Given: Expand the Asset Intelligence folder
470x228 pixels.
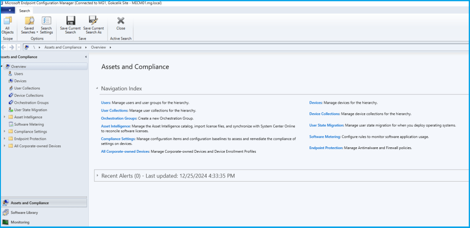Looking at the screenshot, I should click(5, 117).
